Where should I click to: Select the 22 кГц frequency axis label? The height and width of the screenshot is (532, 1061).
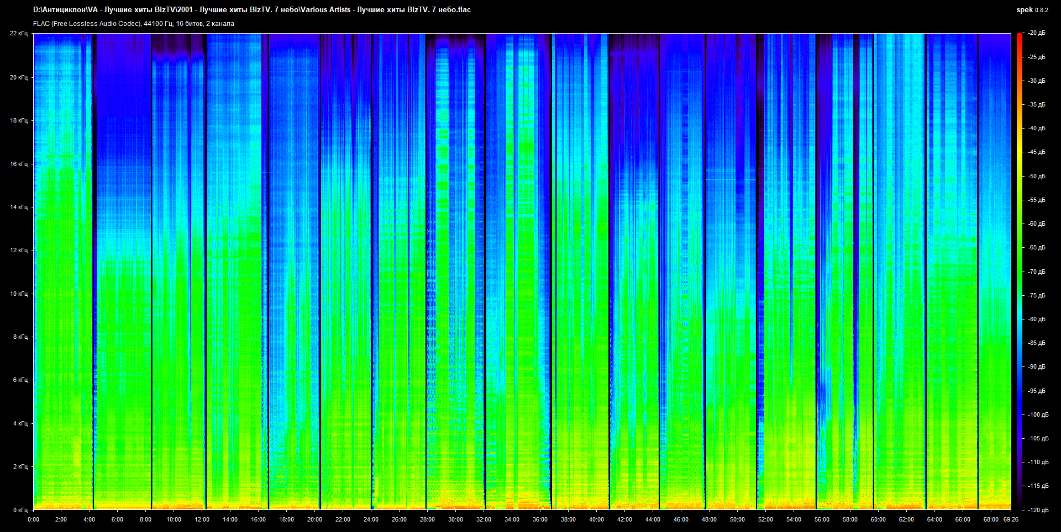click(18, 33)
